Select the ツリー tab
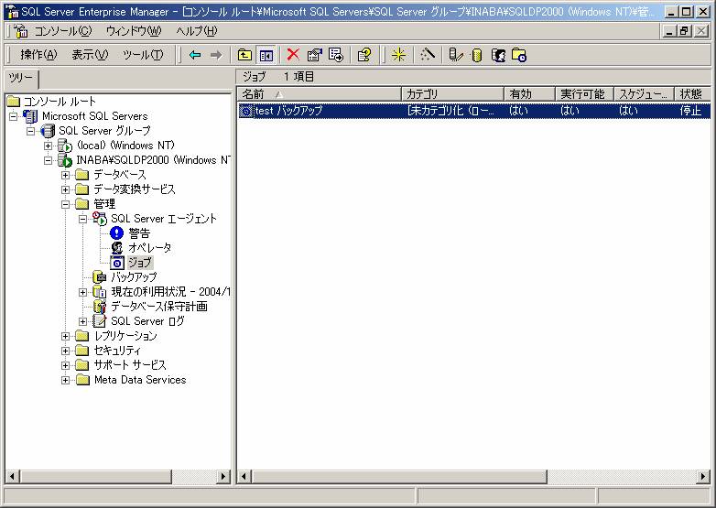The width and height of the screenshot is (716, 508). point(21,79)
